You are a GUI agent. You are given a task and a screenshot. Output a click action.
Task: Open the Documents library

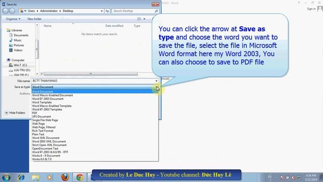[21, 35]
